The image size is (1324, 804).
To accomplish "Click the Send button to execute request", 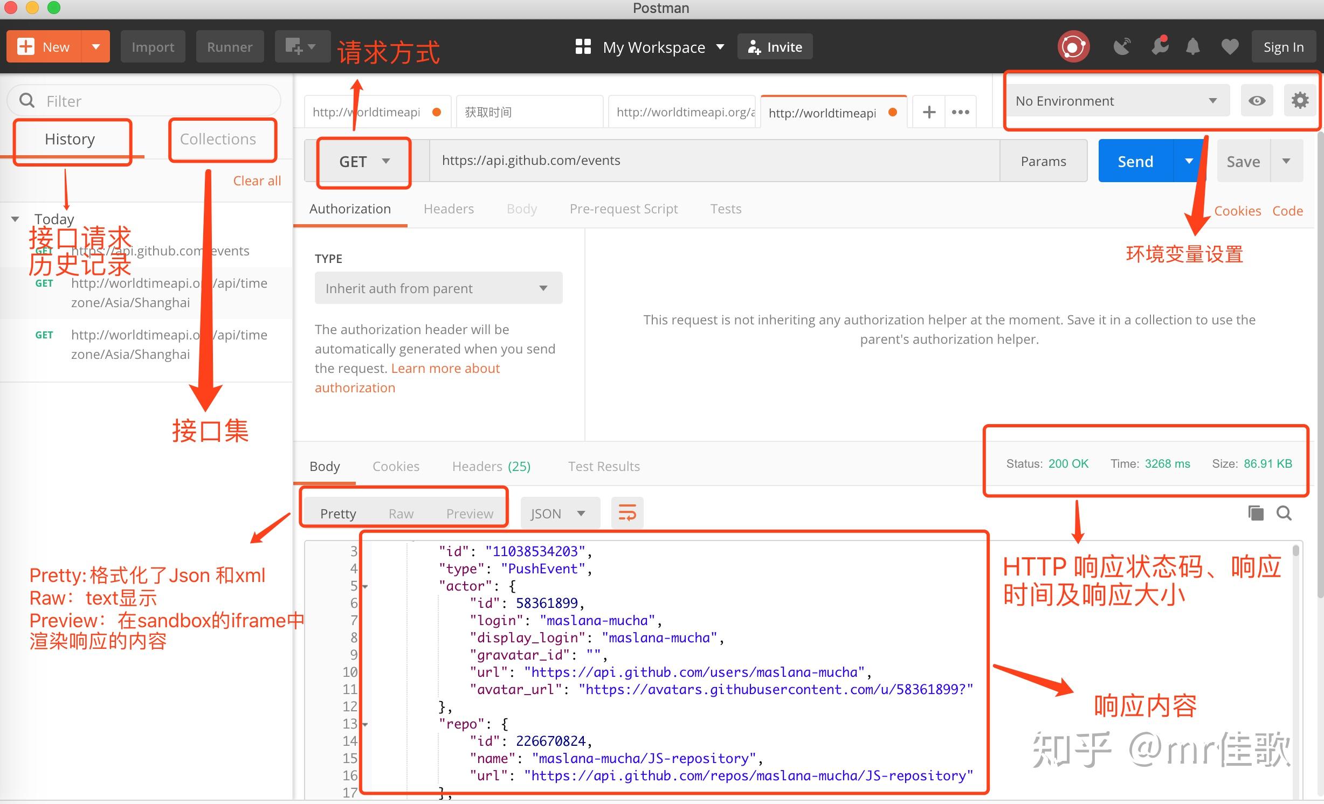I will tap(1135, 161).
